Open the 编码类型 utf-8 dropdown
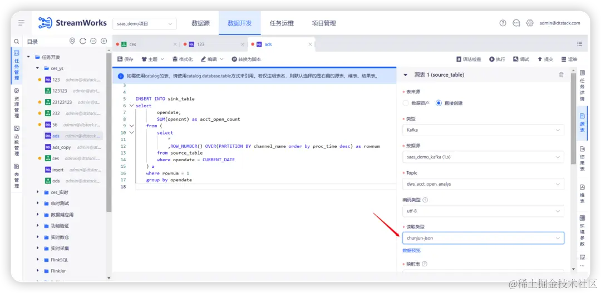The width and height of the screenshot is (601, 293). [483, 211]
